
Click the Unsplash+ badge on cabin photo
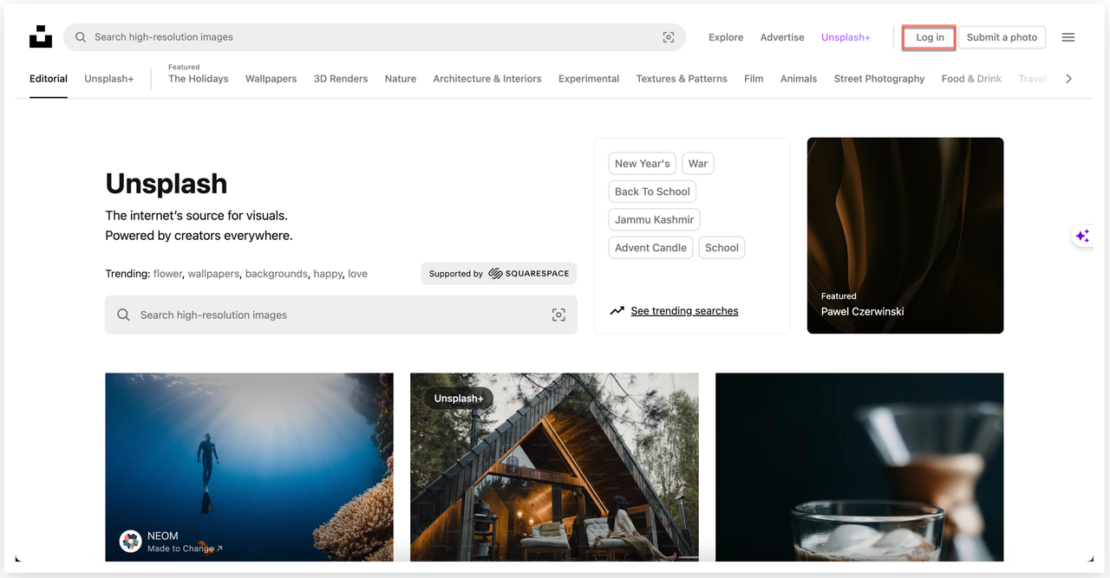click(459, 399)
